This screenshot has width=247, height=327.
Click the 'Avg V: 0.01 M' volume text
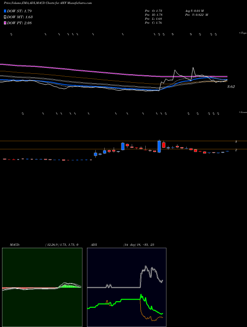pyautogui.click(x=196, y=11)
